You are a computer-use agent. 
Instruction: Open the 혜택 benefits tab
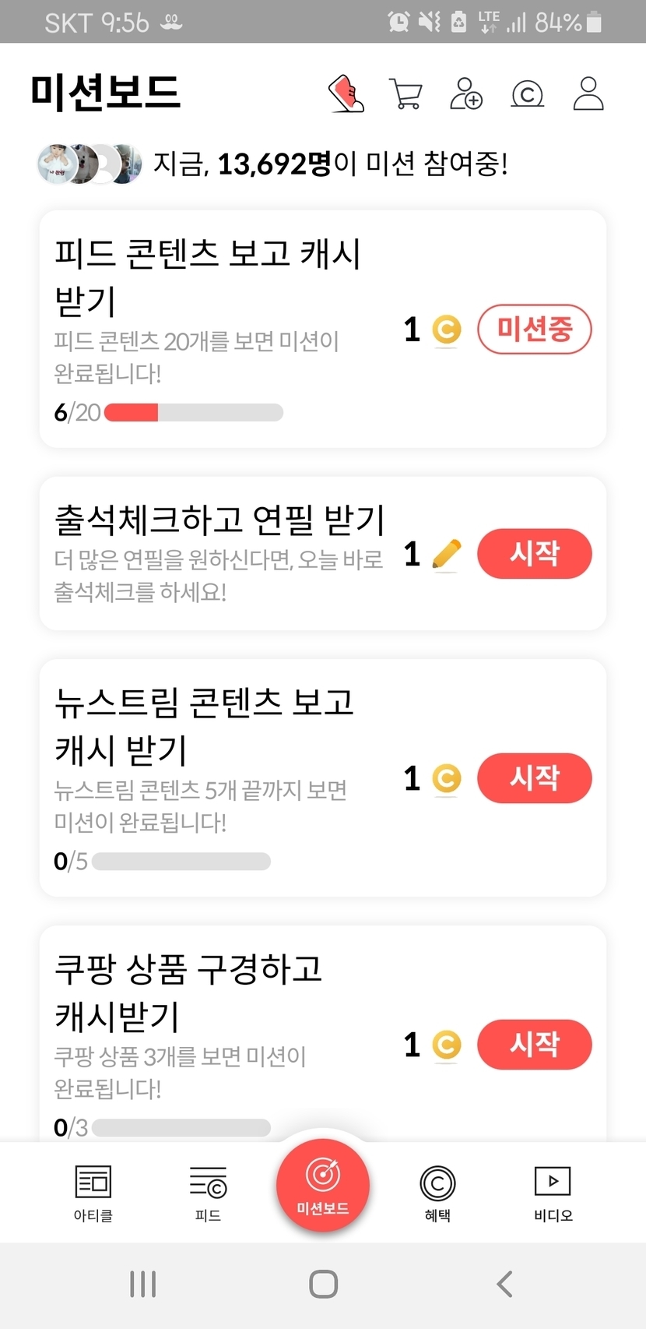click(437, 1192)
